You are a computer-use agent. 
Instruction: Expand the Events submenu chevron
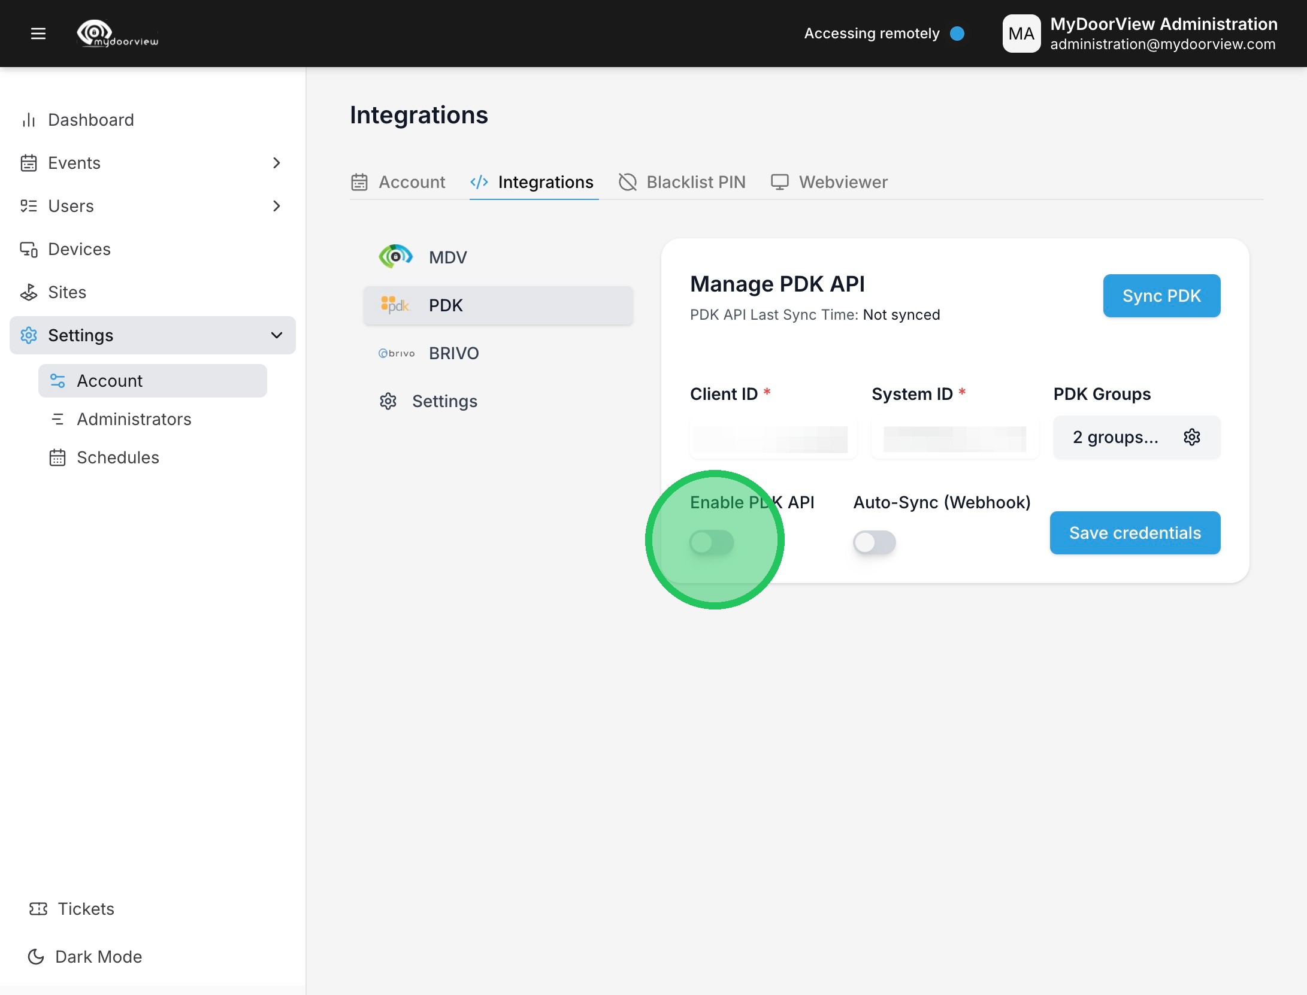pos(276,163)
